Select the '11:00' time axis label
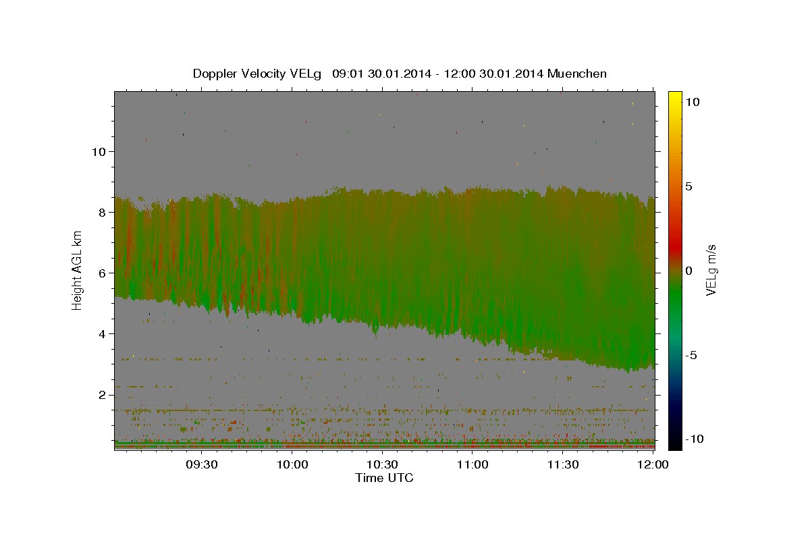This screenshot has height=540, width=810. (x=473, y=464)
